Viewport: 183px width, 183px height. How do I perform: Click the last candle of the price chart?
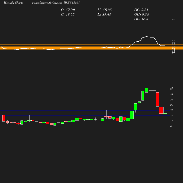[165, 114]
